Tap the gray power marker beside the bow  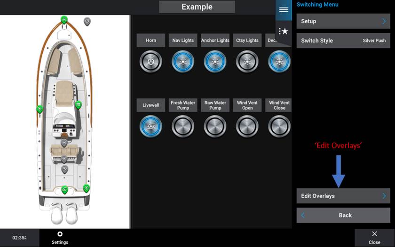87,21
